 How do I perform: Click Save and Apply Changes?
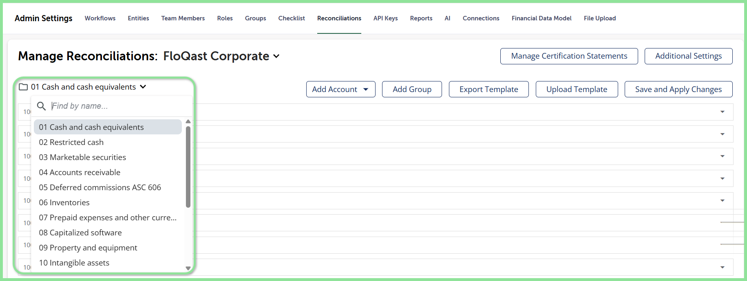click(678, 89)
